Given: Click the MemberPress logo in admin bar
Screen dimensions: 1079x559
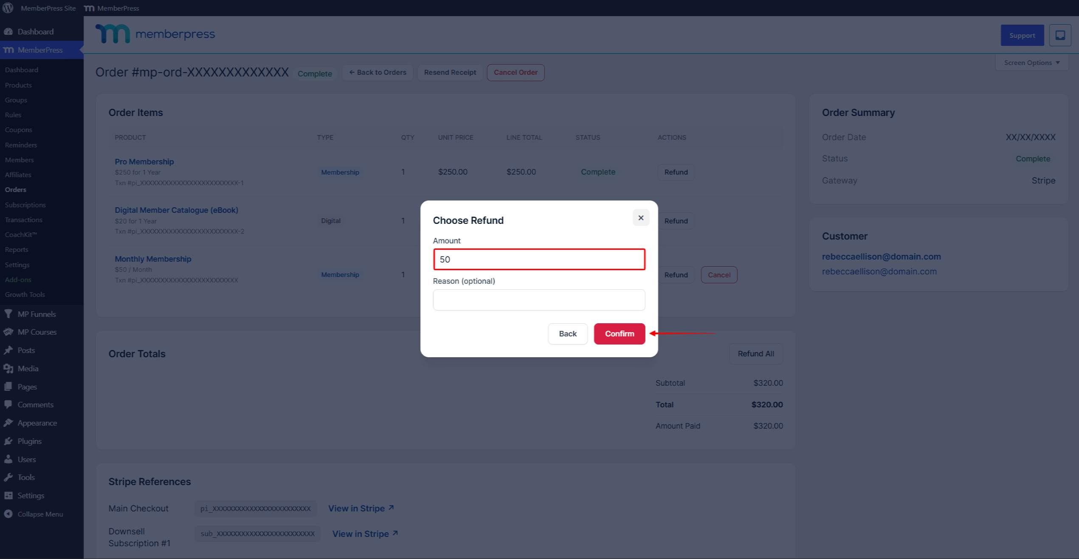Looking at the screenshot, I should point(89,8).
